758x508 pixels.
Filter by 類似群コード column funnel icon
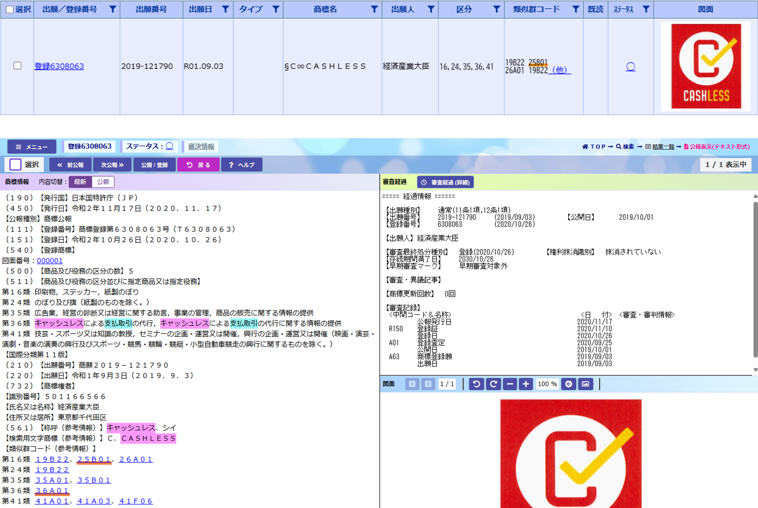coord(576,9)
